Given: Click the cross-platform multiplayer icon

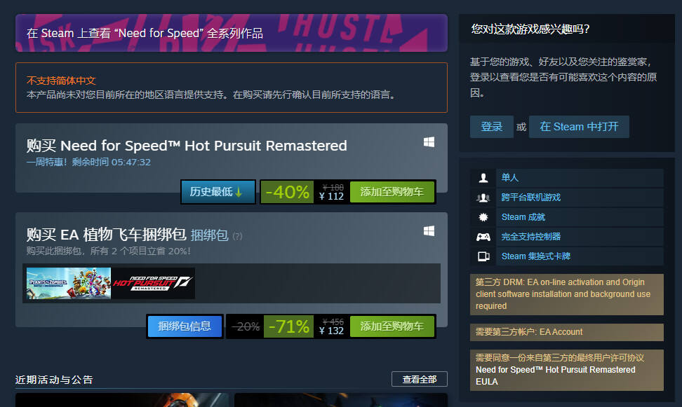Looking at the screenshot, I should [x=483, y=198].
